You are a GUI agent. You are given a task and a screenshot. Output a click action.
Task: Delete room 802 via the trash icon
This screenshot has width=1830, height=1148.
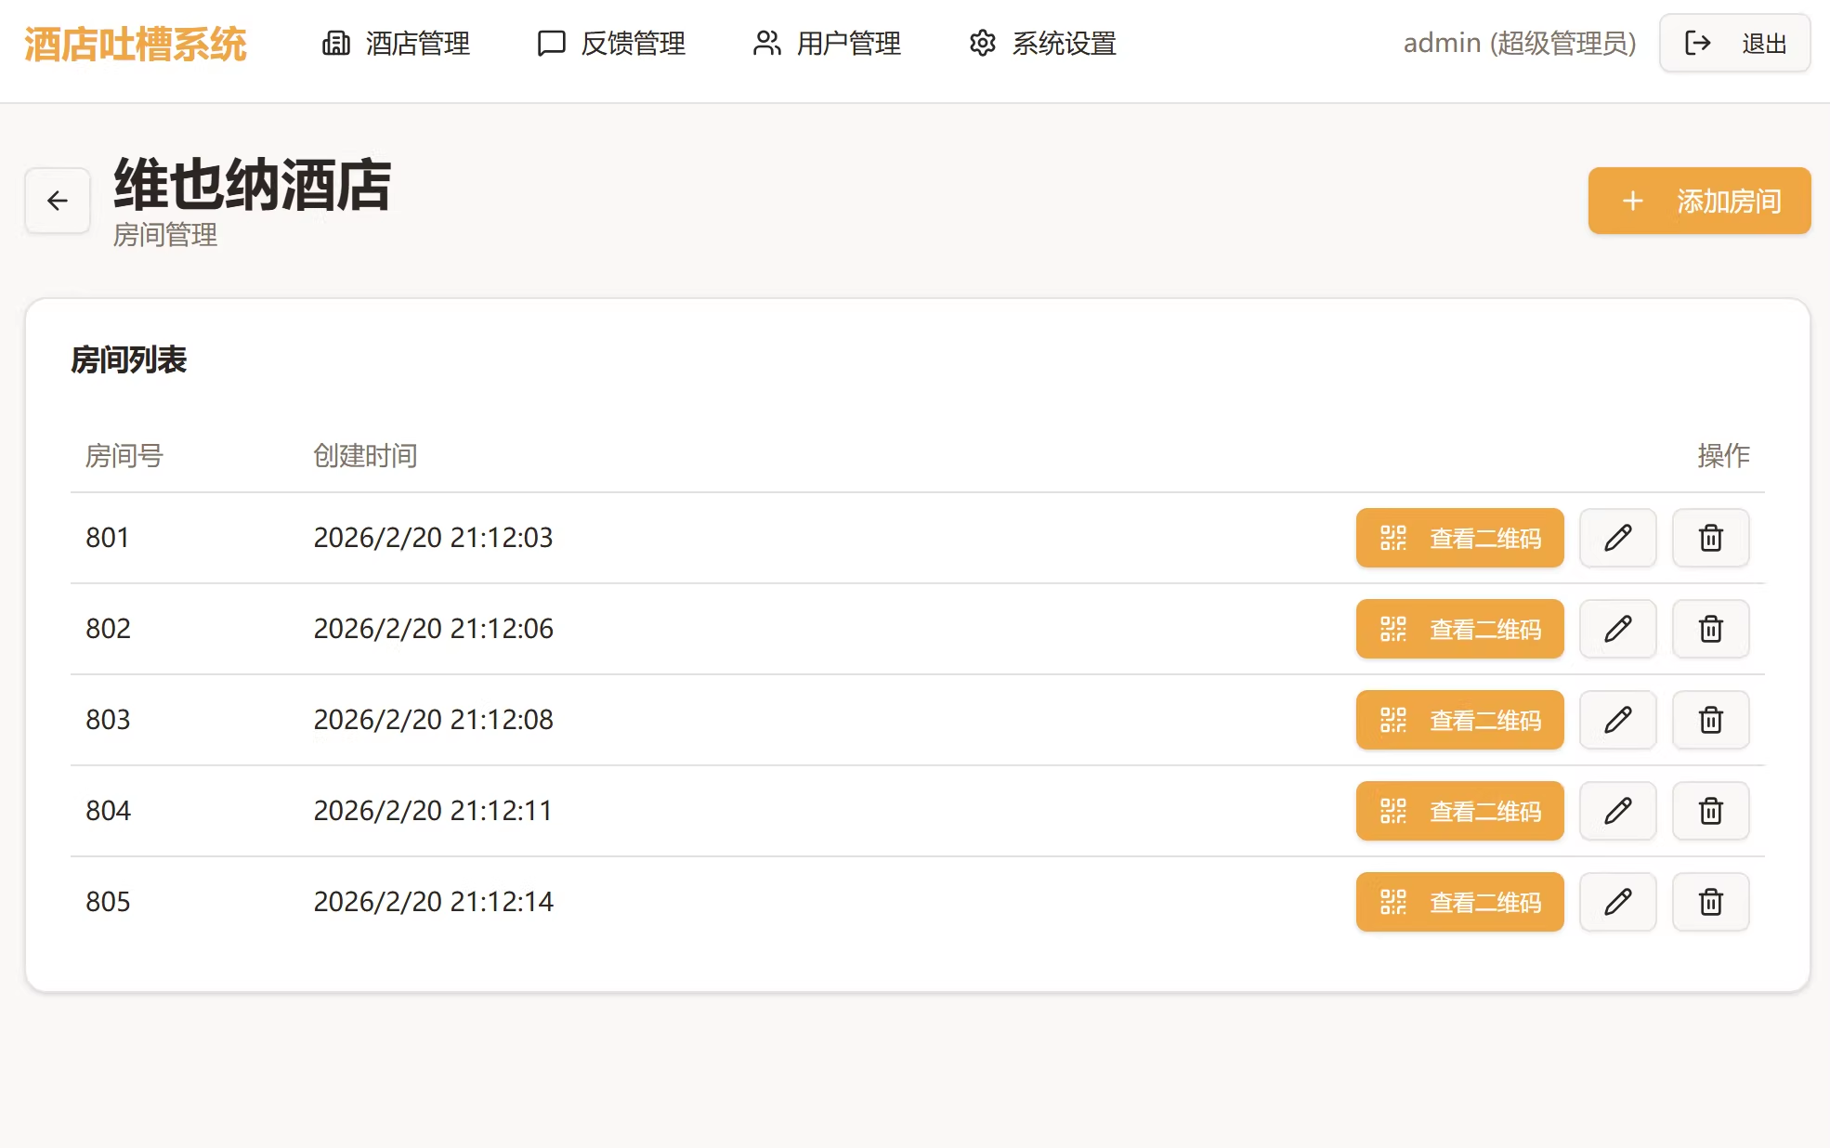coord(1710,629)
